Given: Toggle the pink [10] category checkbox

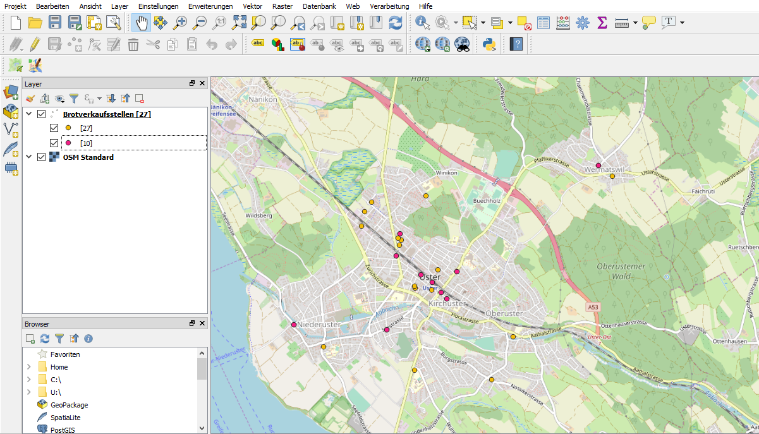Looking at the screenshot, I should tap(54, 143).
